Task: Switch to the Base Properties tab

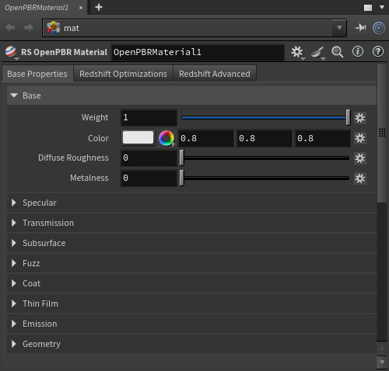Action: coord(37,74)
